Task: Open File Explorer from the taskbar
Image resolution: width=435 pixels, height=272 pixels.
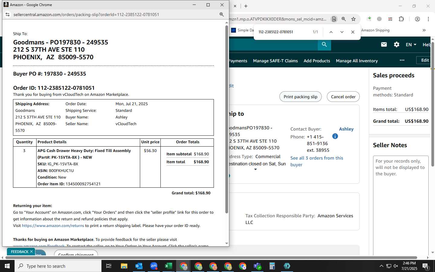Action: coord(124,266)
